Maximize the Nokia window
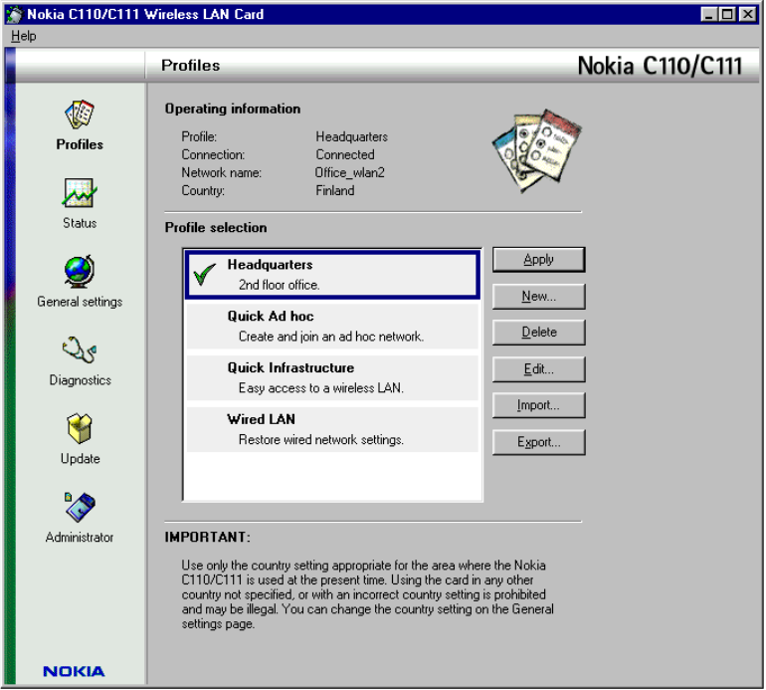 click(x=727, y=14)
